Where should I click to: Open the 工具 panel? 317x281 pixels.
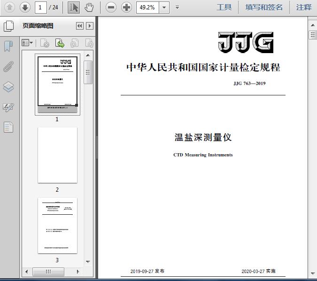pos(224,7)
